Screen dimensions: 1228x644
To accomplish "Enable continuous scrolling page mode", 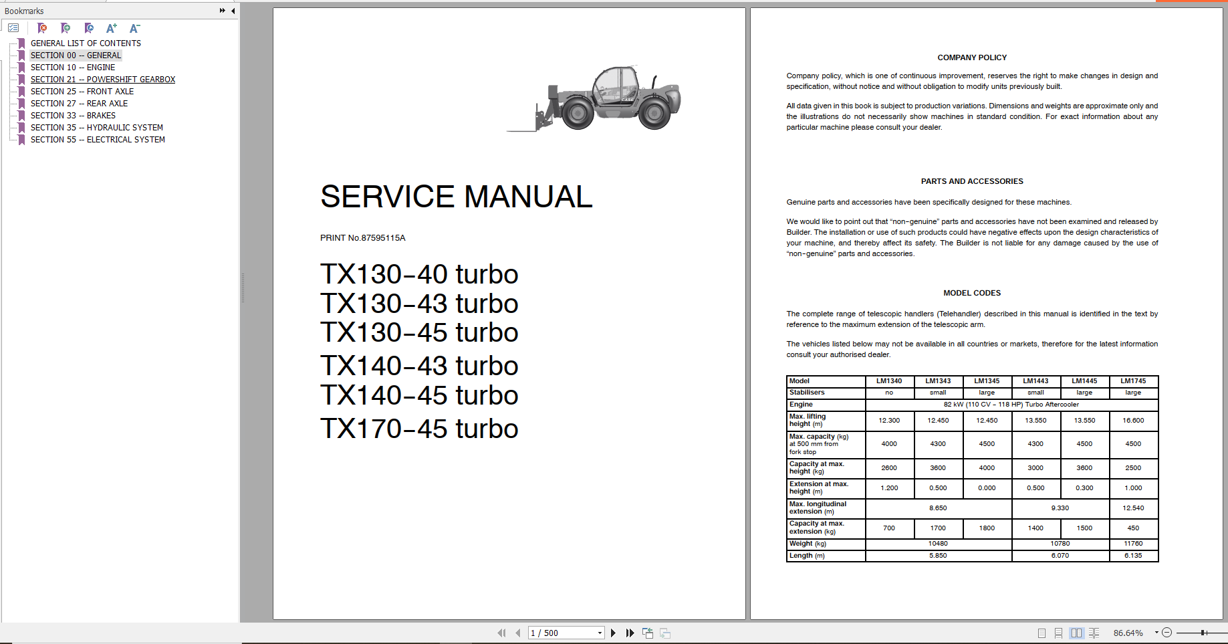I will point(1058,633).
